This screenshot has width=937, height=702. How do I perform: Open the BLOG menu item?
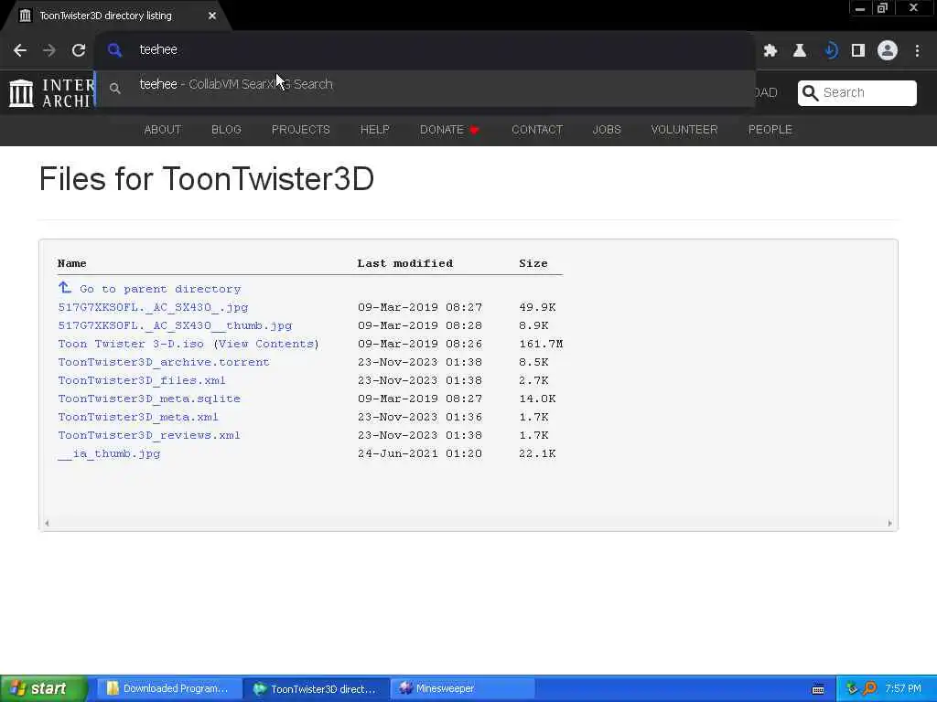coord(226,130)
